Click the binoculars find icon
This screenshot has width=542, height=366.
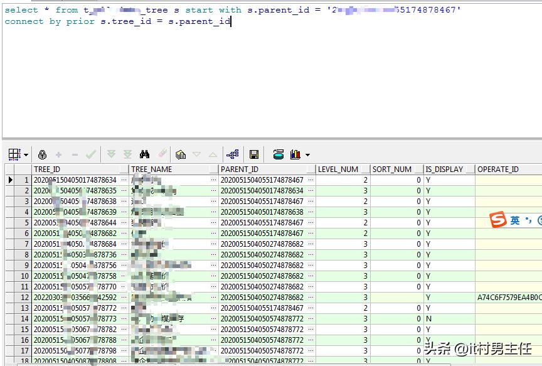coord(144,154)
